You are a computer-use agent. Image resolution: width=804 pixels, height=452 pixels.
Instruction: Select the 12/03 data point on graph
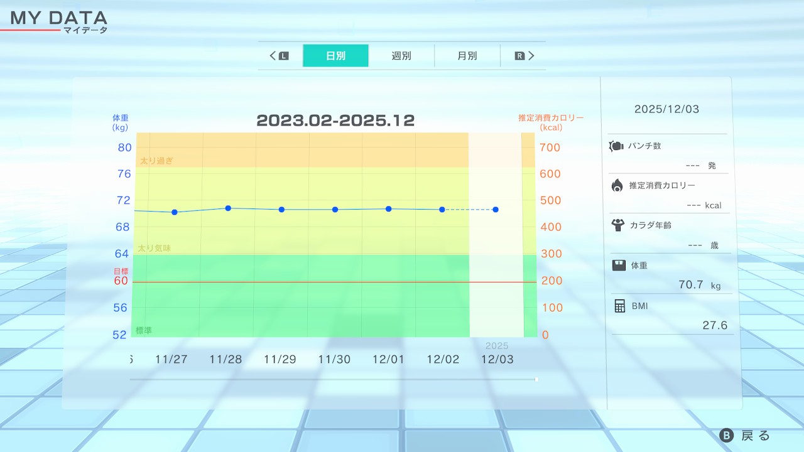point(496,210)
